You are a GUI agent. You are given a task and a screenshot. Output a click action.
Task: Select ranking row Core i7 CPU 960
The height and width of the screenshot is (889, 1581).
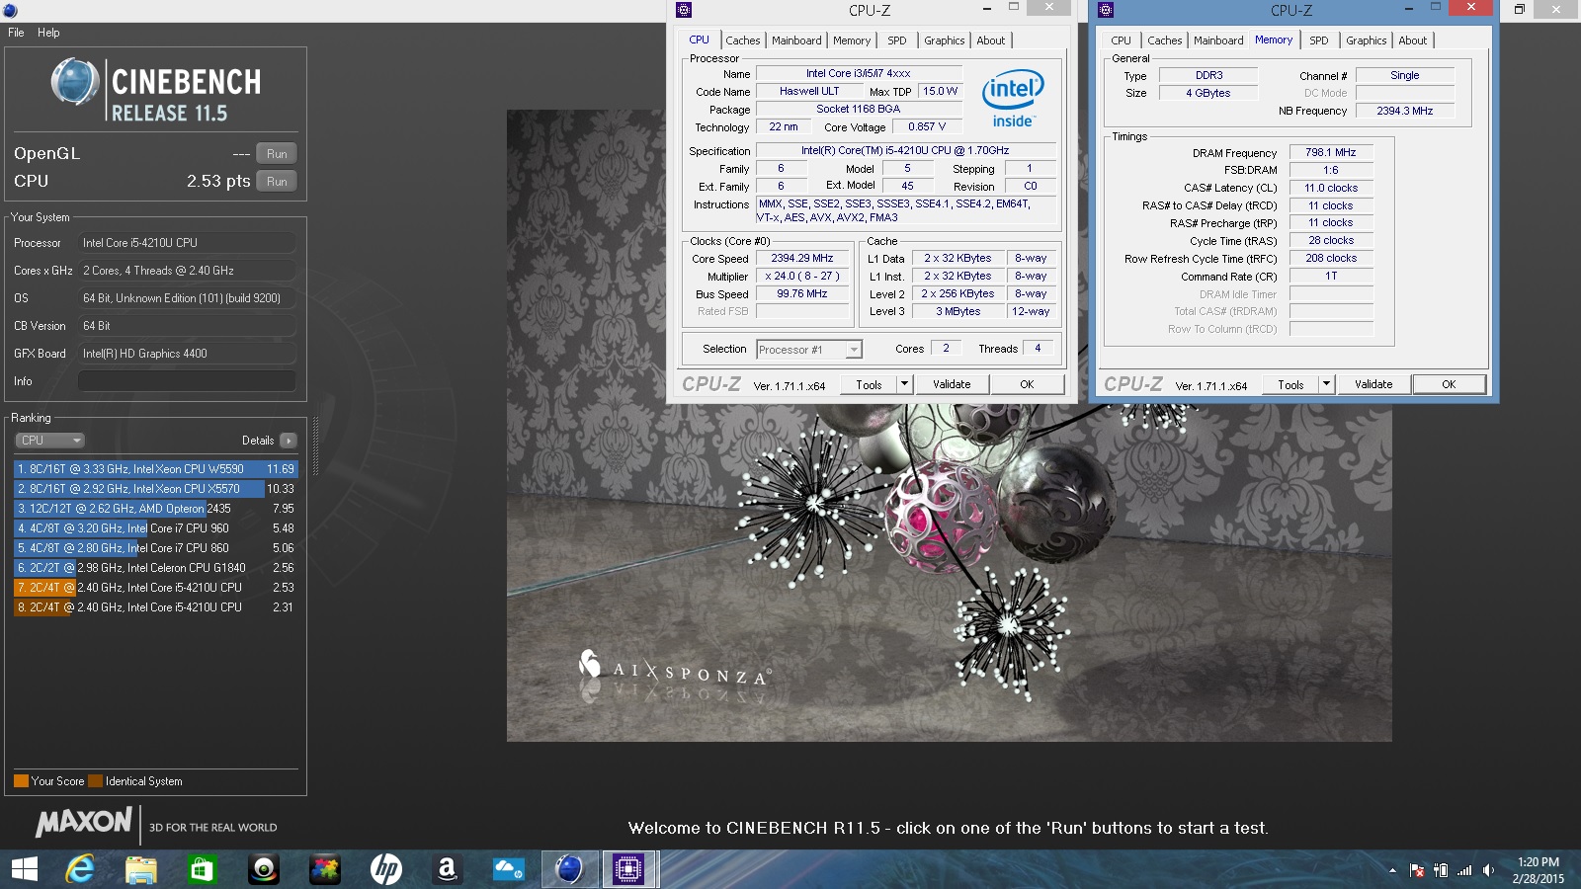click(155, 528)
